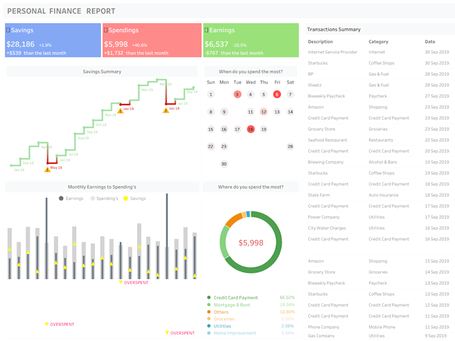This screenshot has width=455, height=341.
Task: Click 'Where do you spend the most?' title
Action: pos(251,187)
